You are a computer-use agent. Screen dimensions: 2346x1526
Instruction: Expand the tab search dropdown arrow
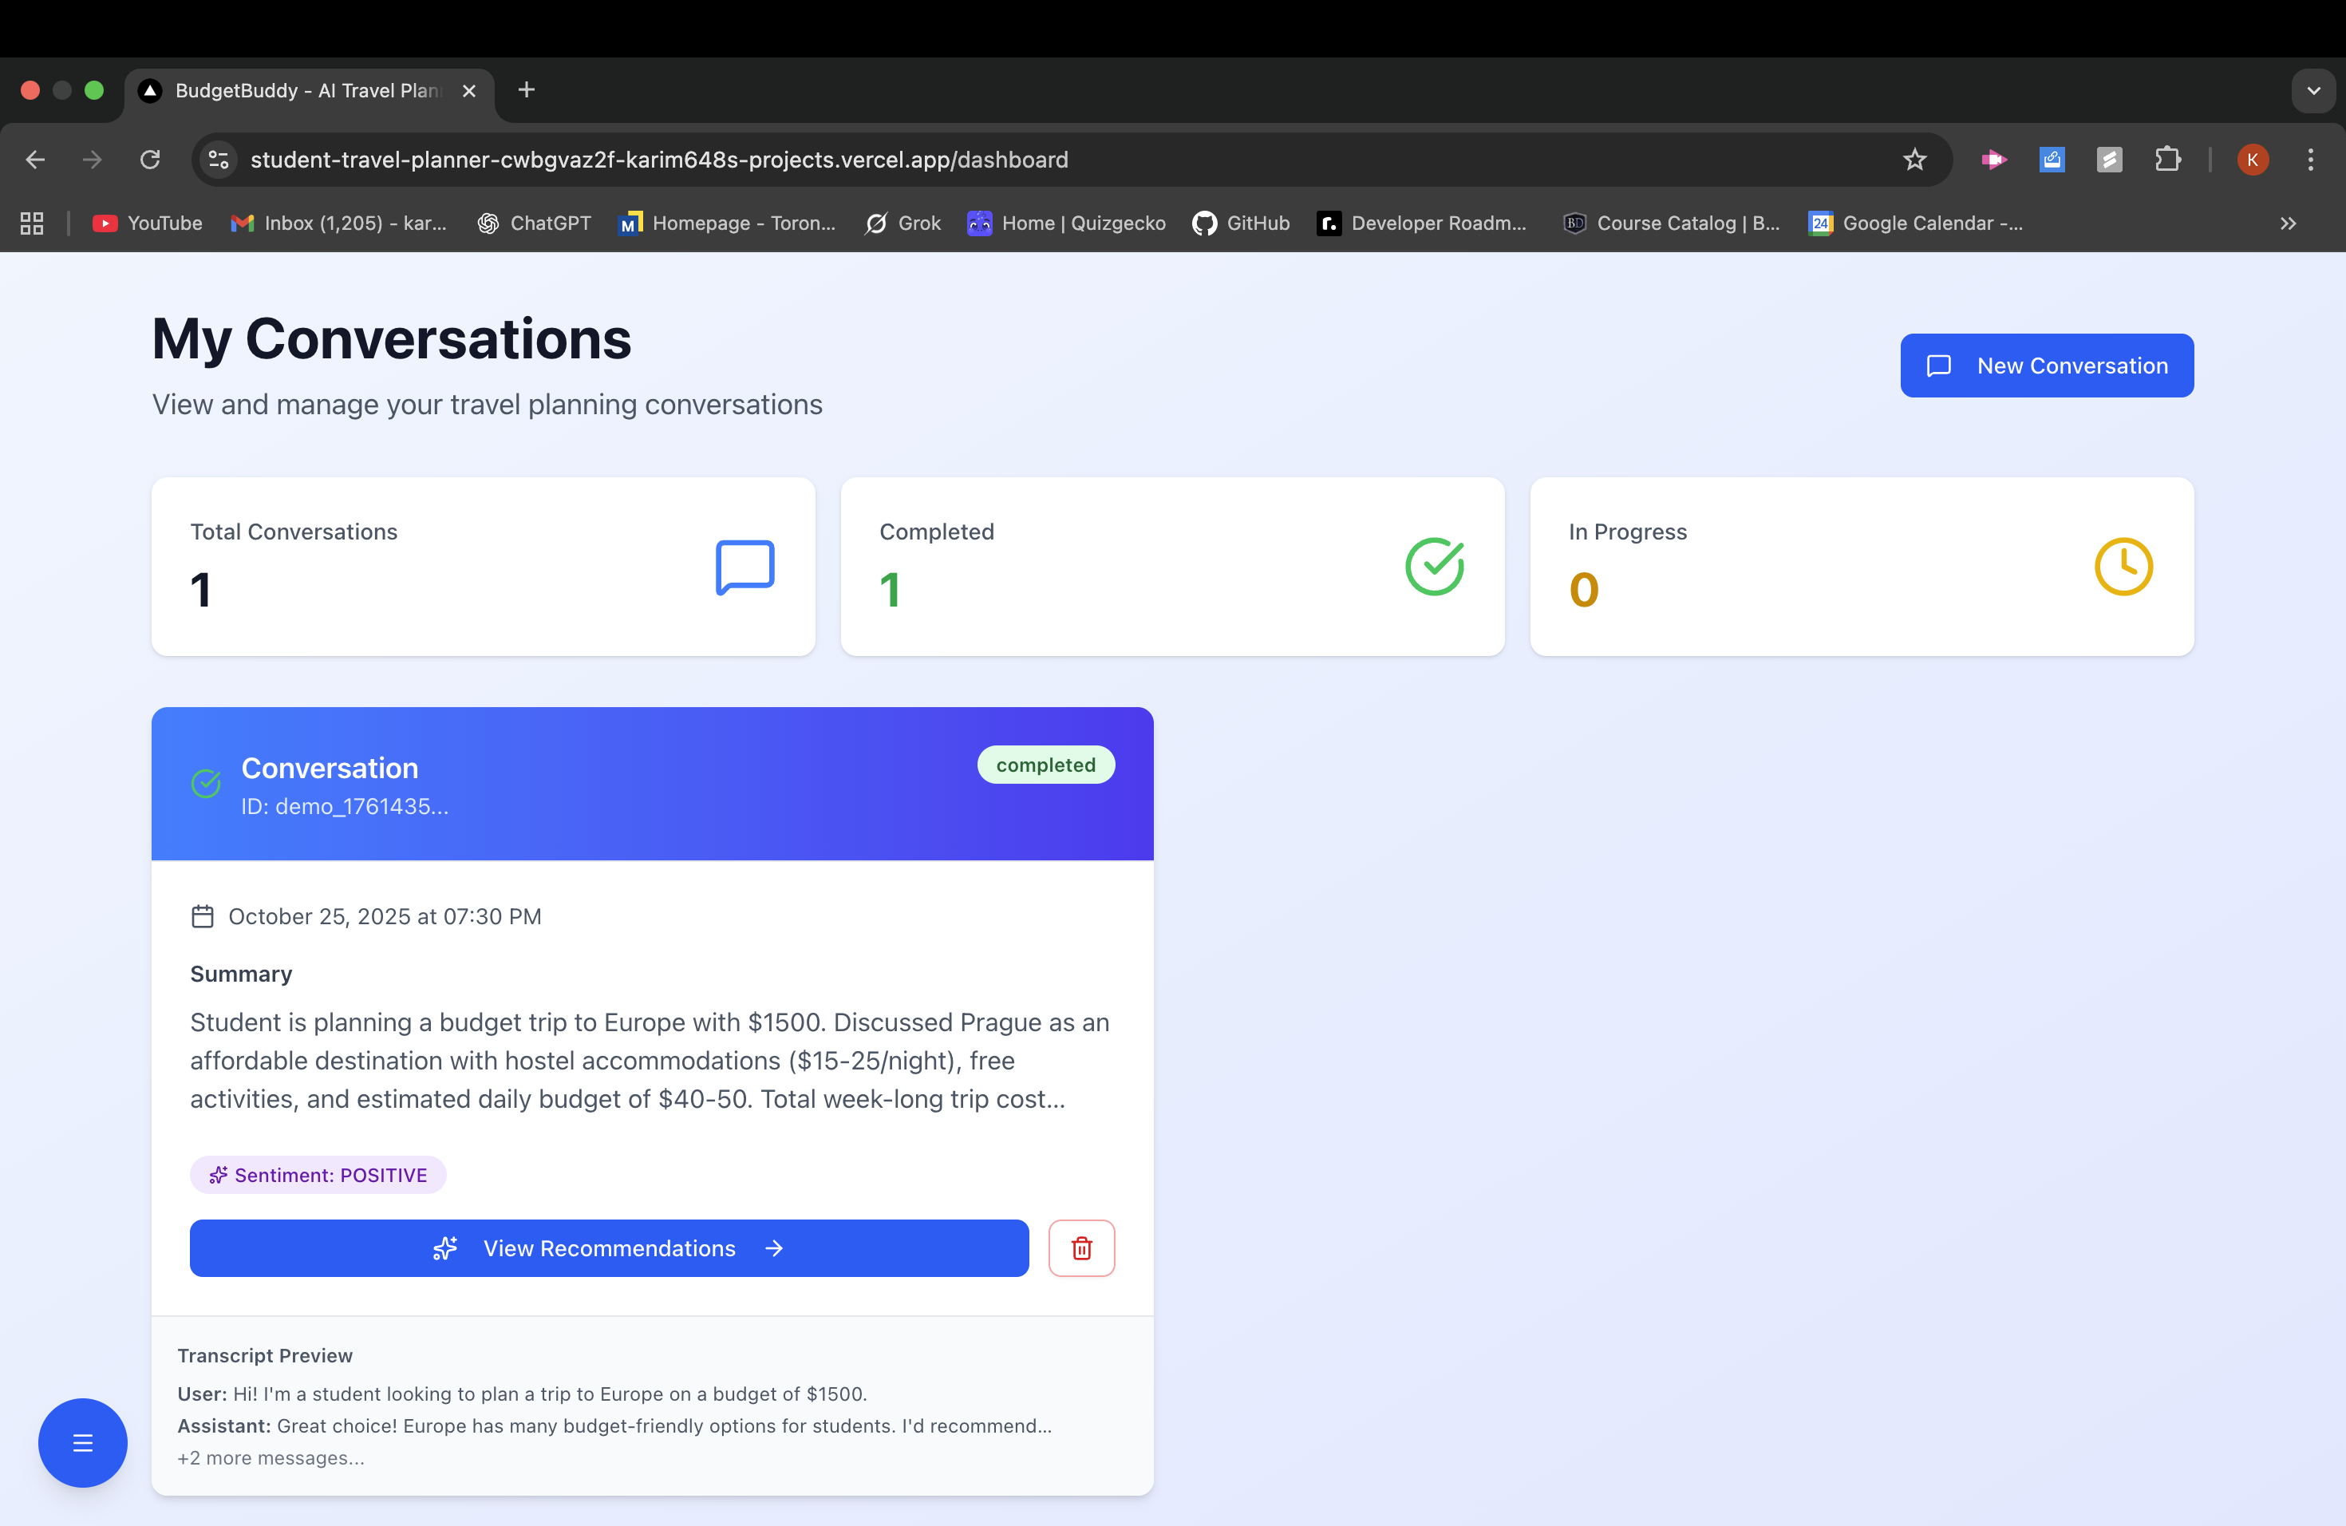2312,91
